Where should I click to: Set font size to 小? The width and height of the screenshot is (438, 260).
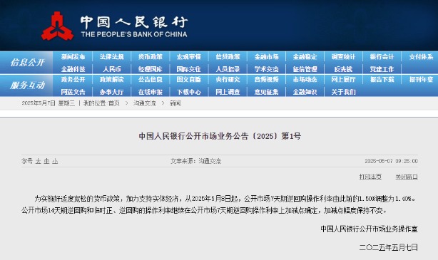click(55, 161)
